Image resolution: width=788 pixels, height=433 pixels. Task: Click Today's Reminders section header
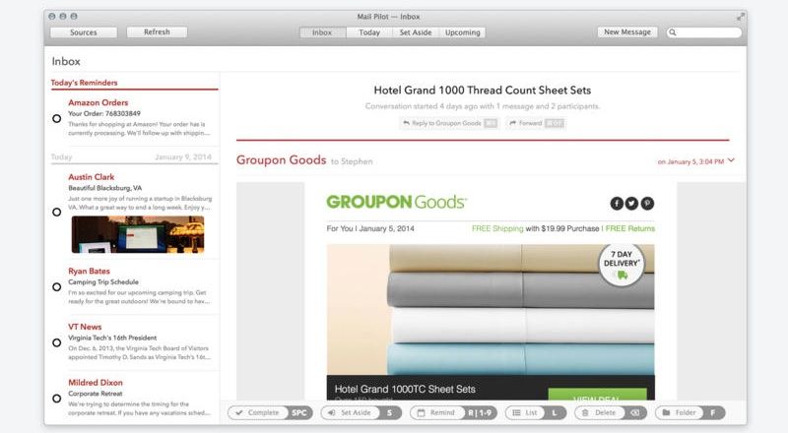click(84, 83)
